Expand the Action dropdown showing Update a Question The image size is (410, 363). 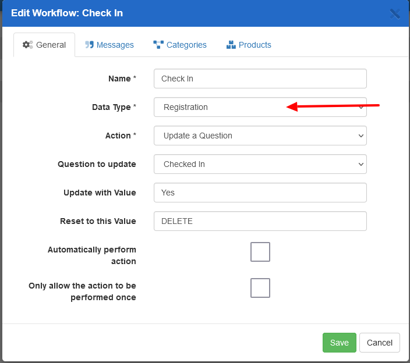[260, 136]
